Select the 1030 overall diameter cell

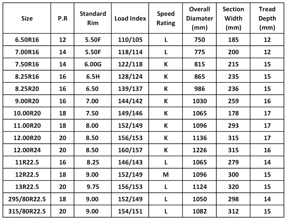point(199,101)
